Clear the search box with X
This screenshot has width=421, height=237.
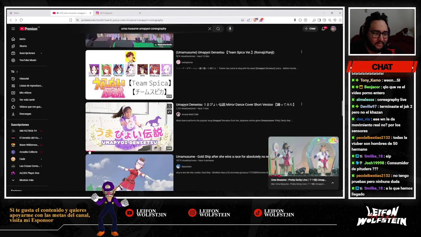pos(210,29)
